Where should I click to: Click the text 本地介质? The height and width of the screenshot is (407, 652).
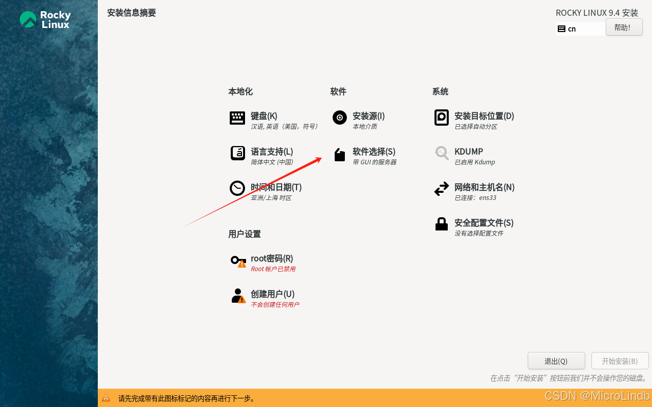pos(365,127)
